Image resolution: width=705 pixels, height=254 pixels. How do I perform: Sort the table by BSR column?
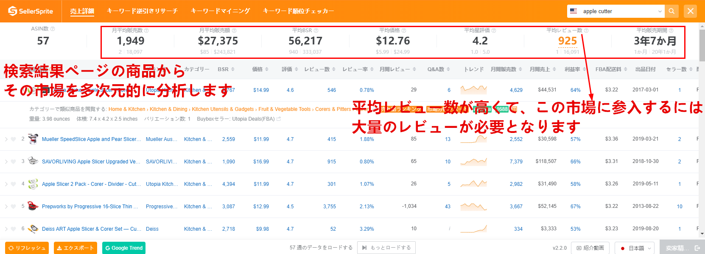(x=232, y=69)
